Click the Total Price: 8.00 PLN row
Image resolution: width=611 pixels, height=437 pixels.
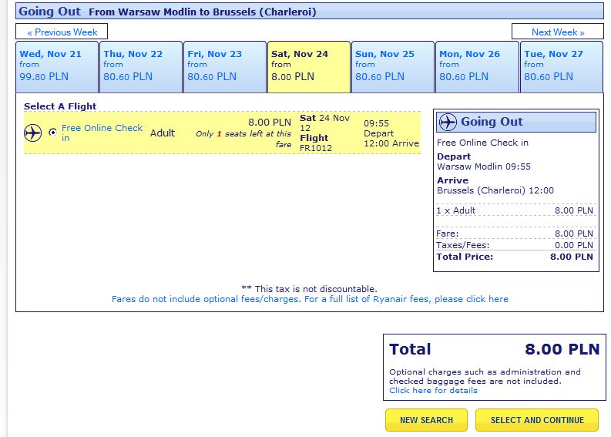point(515,257)
